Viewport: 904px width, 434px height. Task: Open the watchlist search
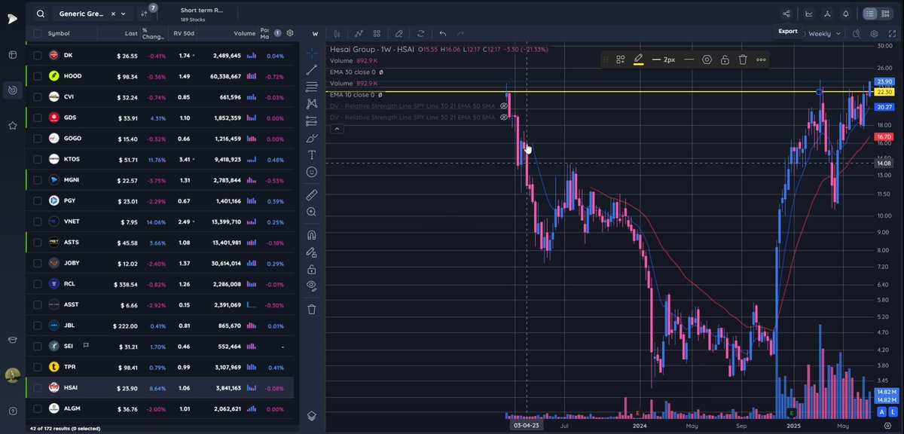tap(40, 14)
